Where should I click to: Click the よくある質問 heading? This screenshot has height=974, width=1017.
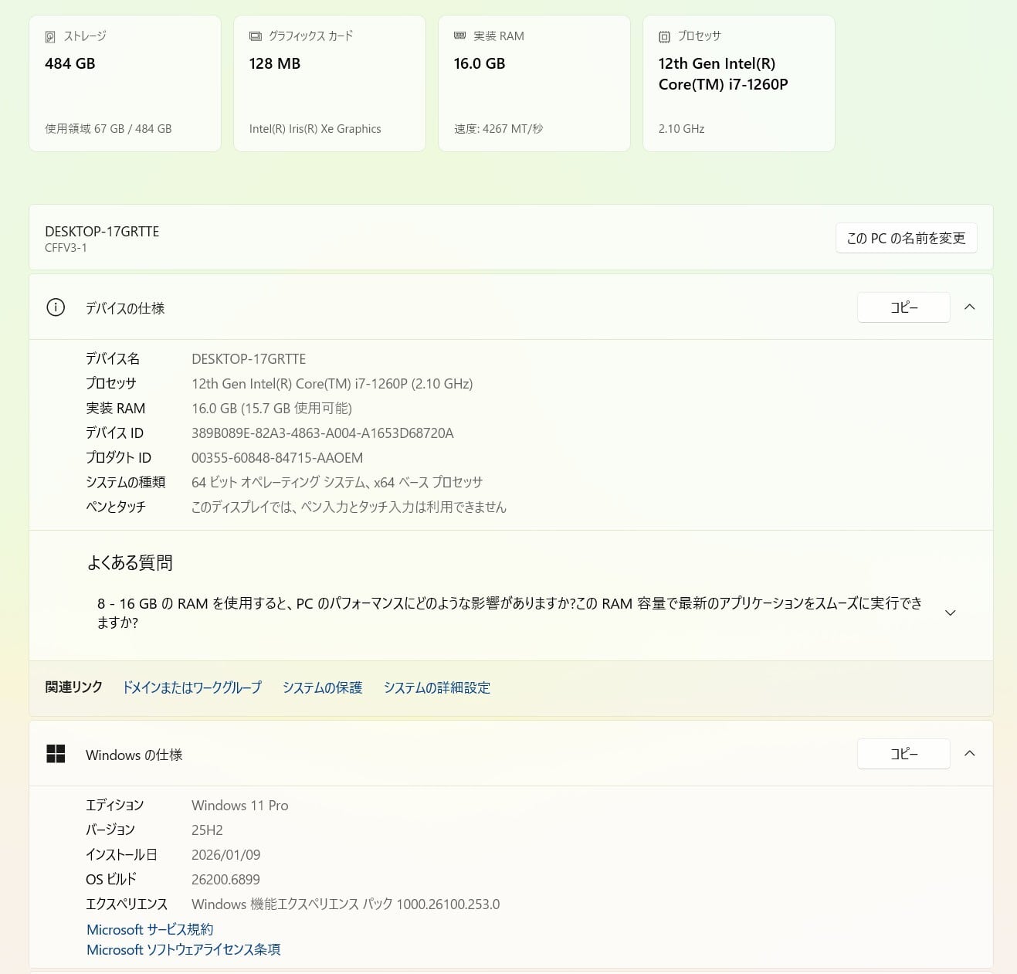(130, 563)
